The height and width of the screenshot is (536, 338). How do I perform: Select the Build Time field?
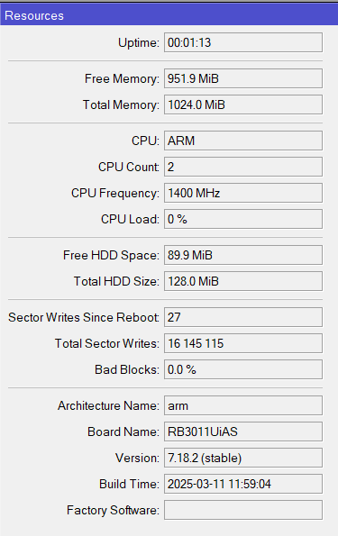[243, 484]
